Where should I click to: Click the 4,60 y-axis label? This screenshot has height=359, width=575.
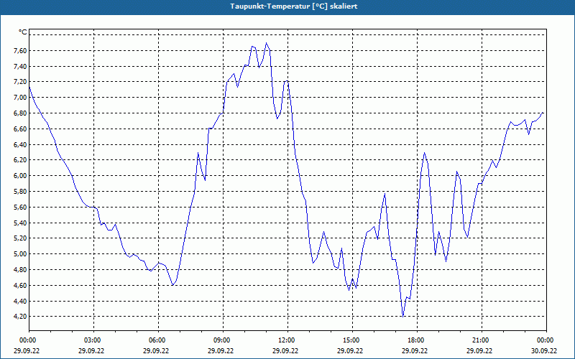click(20, 286)
